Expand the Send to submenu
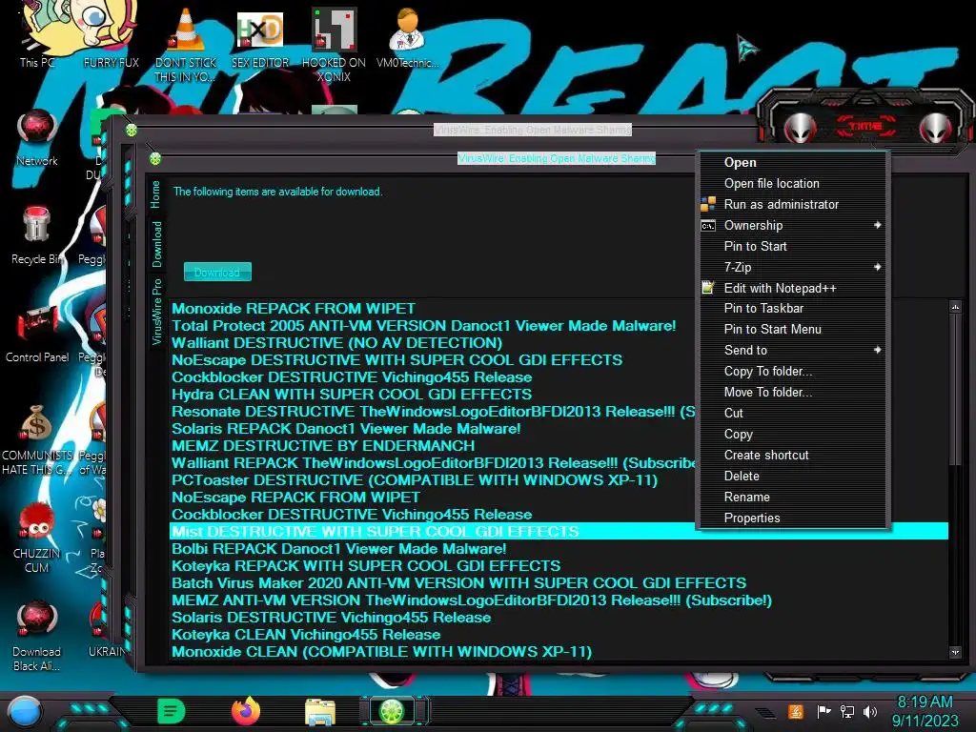This screenshot has height=732, width=976. (792, 350)
